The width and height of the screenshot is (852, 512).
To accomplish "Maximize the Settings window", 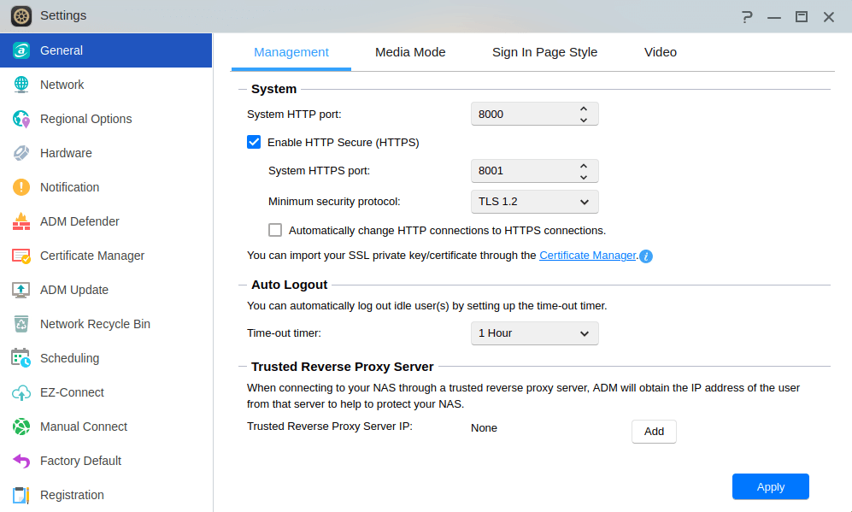I will pos(802,17).
